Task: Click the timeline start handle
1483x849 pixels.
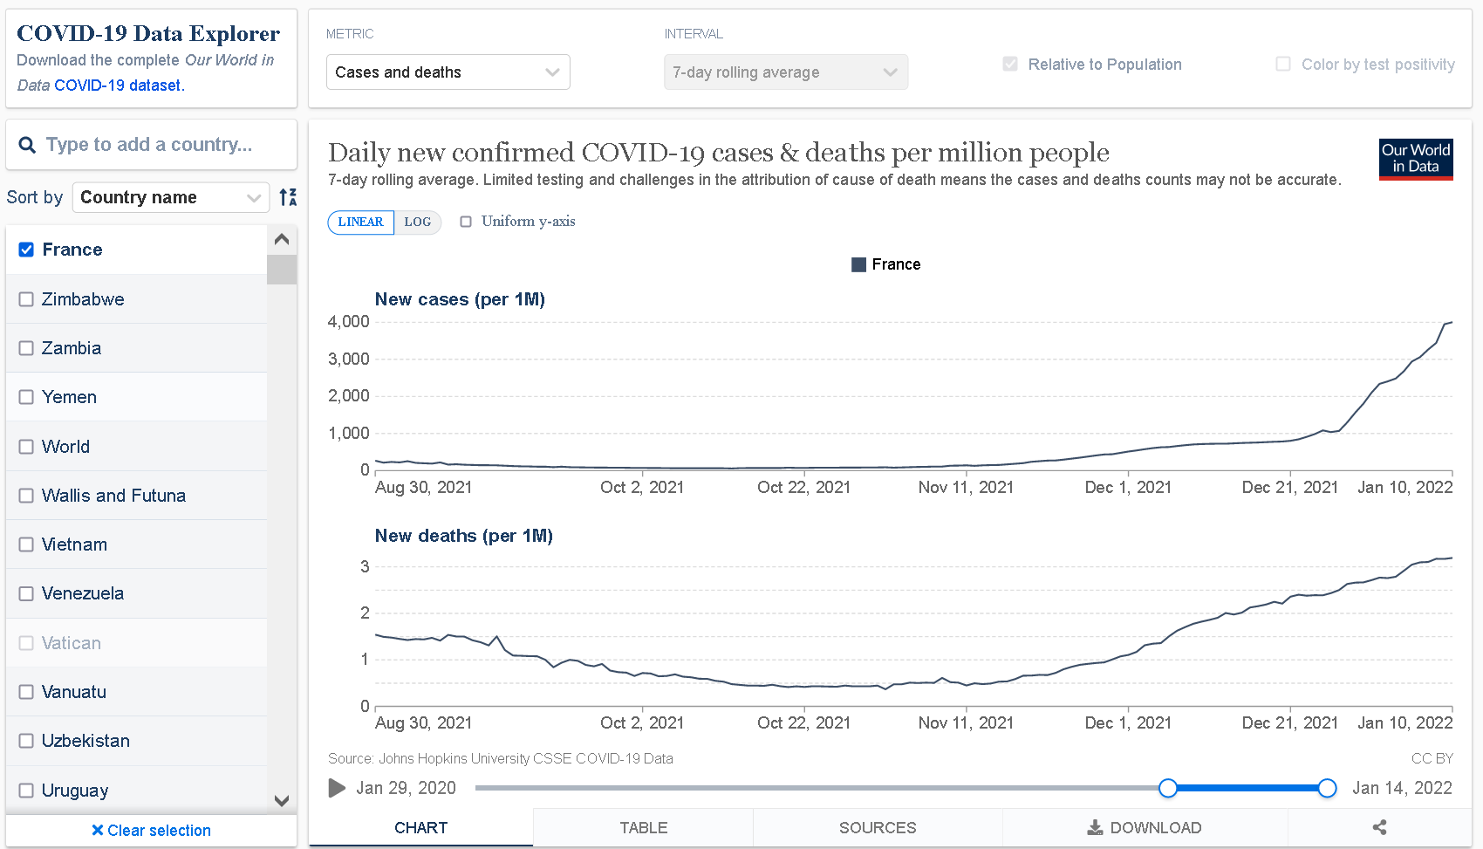Action: click(x=1168, y=788)
